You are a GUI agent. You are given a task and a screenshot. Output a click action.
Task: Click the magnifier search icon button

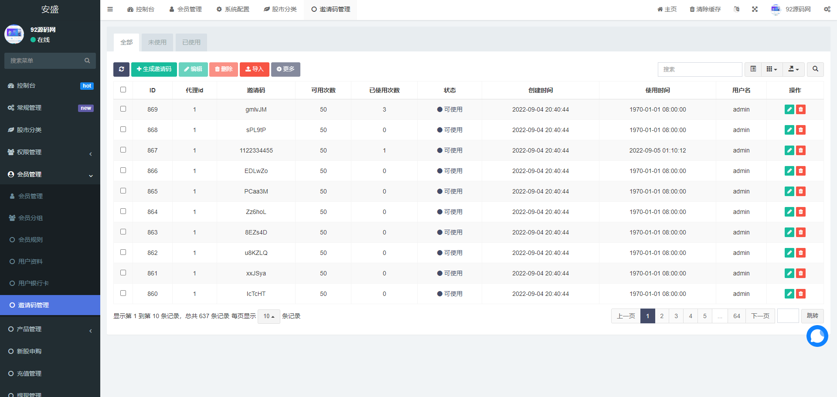click(x=815, y=69)
